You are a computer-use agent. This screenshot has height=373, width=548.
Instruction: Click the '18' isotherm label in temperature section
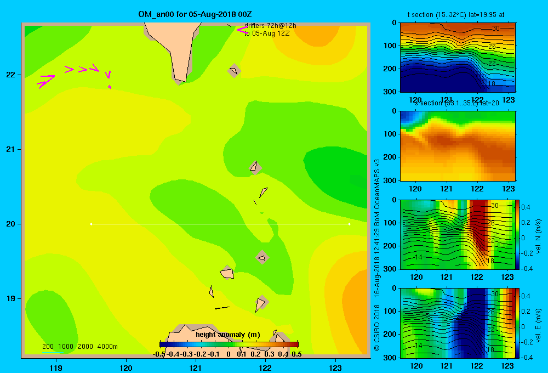[491, 83]
